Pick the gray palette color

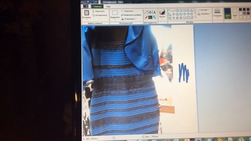244,13
